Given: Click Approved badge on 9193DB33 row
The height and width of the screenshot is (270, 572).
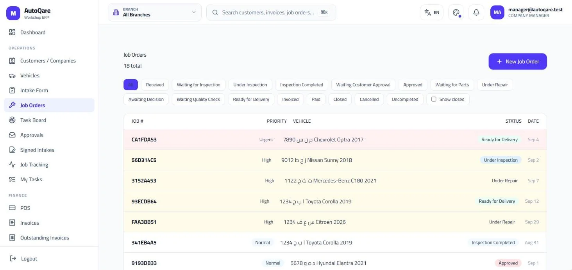Looking at the screenshot, I should 508,263.
